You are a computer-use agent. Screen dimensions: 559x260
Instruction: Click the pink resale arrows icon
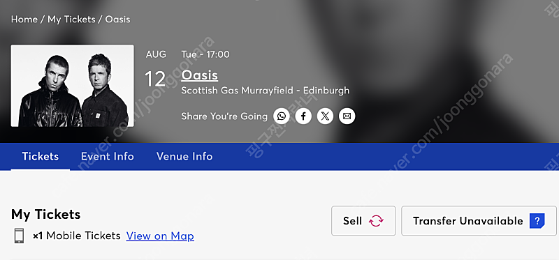pos(376,221)
